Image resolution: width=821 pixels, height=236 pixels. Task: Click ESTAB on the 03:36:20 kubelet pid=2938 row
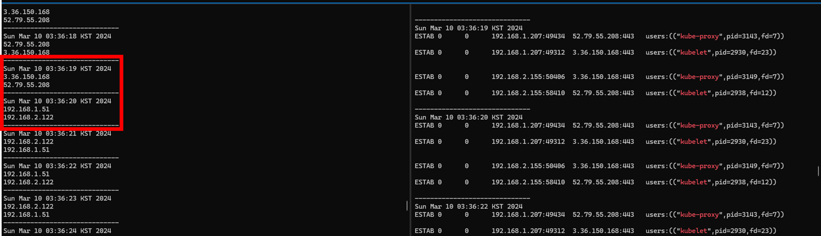(424, 182)
